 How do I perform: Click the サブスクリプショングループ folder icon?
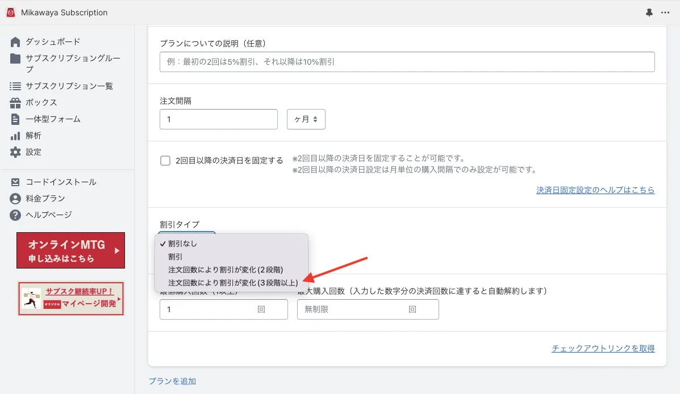[x=15, y=58]
